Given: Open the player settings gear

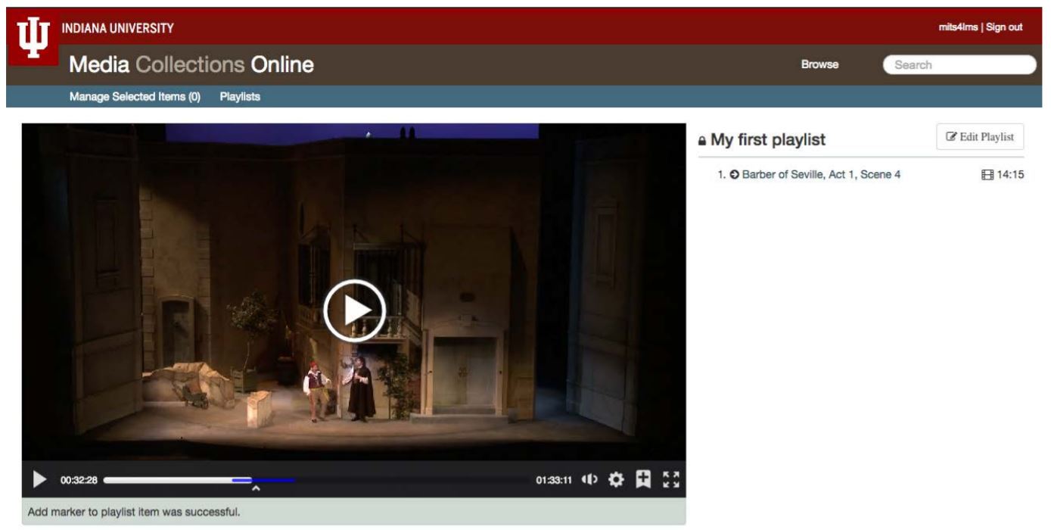Looking at the screenshot, I should [x=617, y=479].
